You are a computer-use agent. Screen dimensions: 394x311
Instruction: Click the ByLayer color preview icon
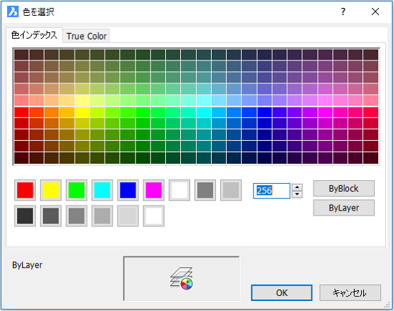click(x=182, y=278)
